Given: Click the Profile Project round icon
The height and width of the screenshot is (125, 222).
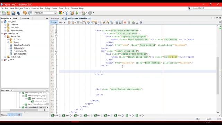Looking at the screenshot, I should pyautogui.click(x=90, y=13).
